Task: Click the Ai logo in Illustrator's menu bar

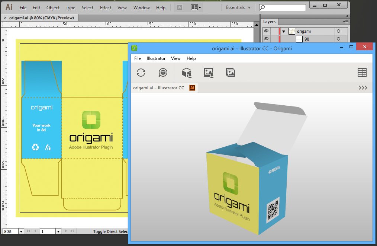Action: pyautogui.click(x=9, y=7)
